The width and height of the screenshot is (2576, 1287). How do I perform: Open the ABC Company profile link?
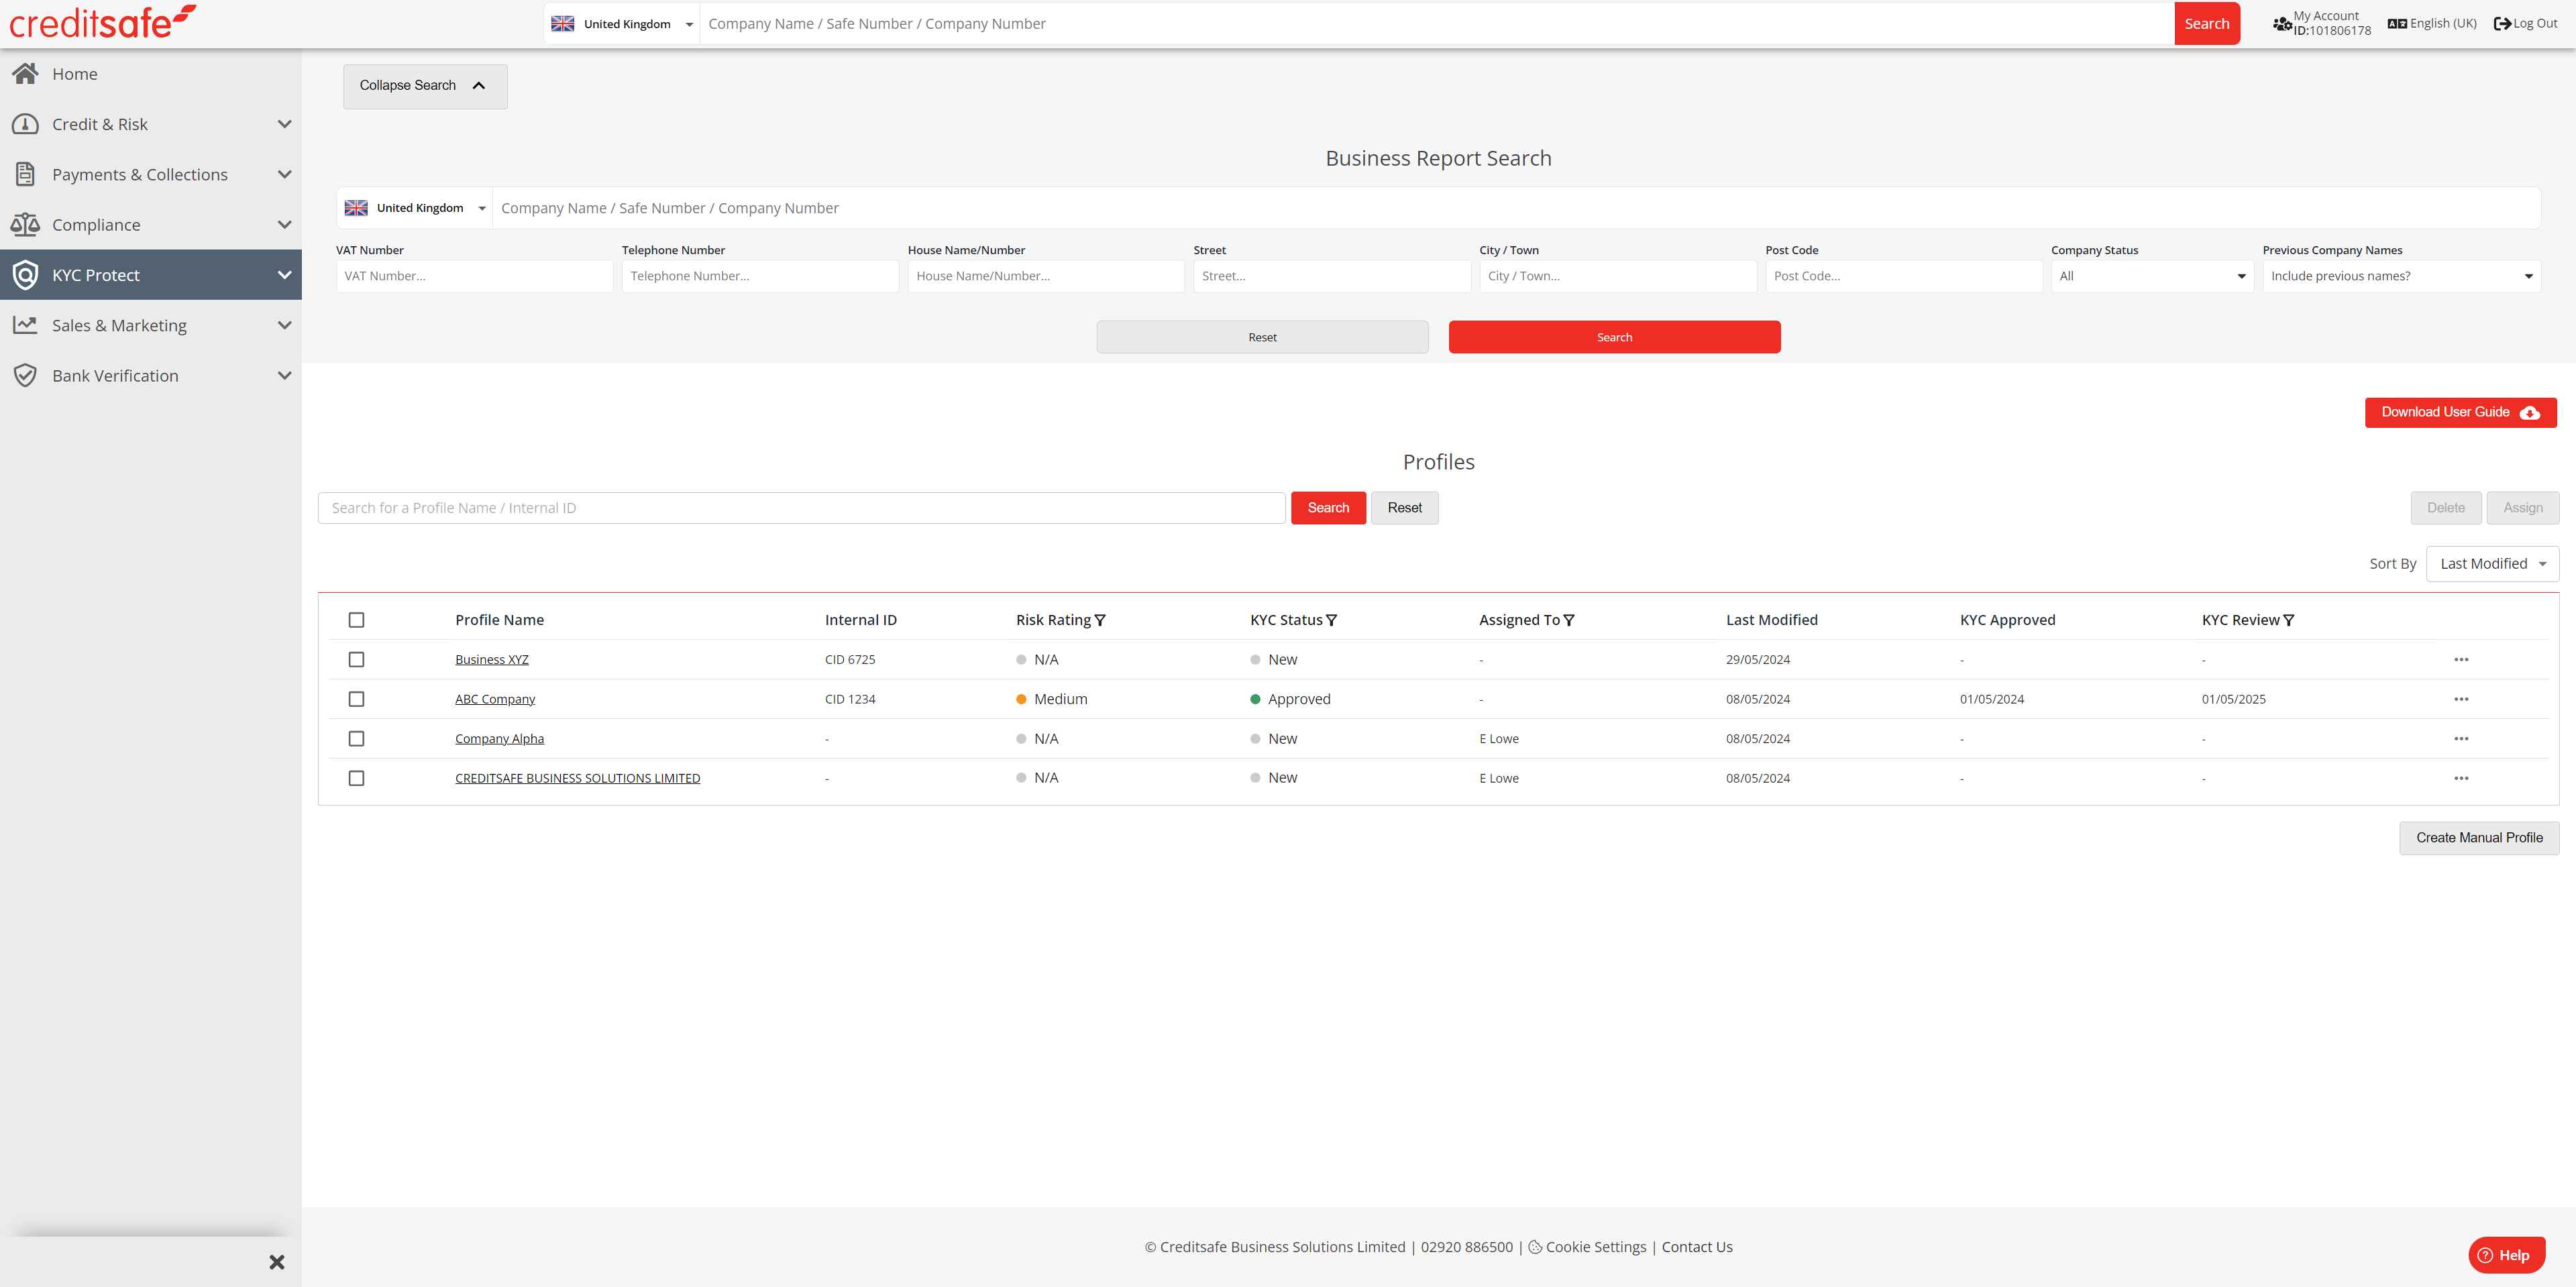click(493, 697)
